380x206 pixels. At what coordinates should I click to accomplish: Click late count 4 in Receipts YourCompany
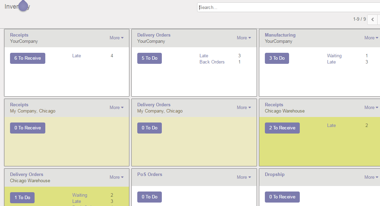pyautogui.click(x=112, y=56)
